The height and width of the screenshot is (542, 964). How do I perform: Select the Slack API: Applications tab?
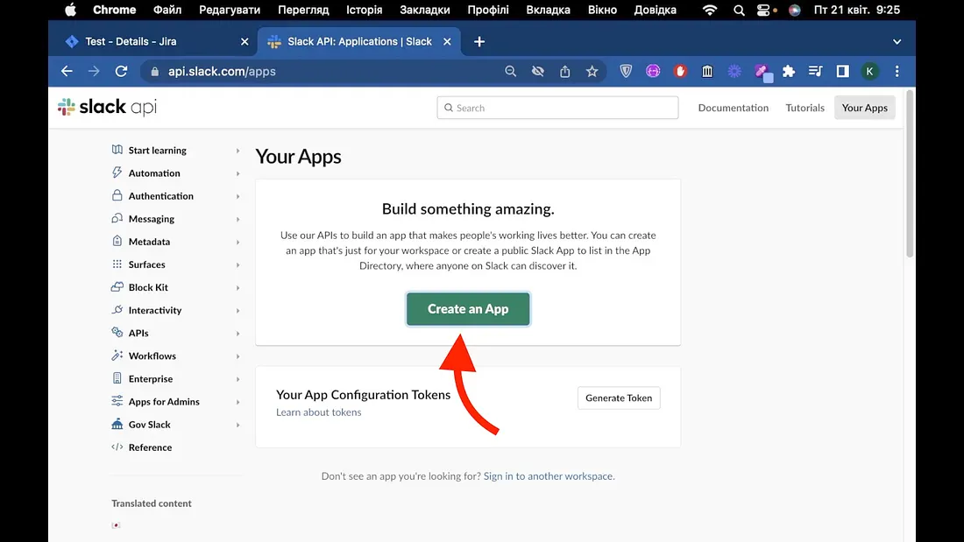point(359,42)
